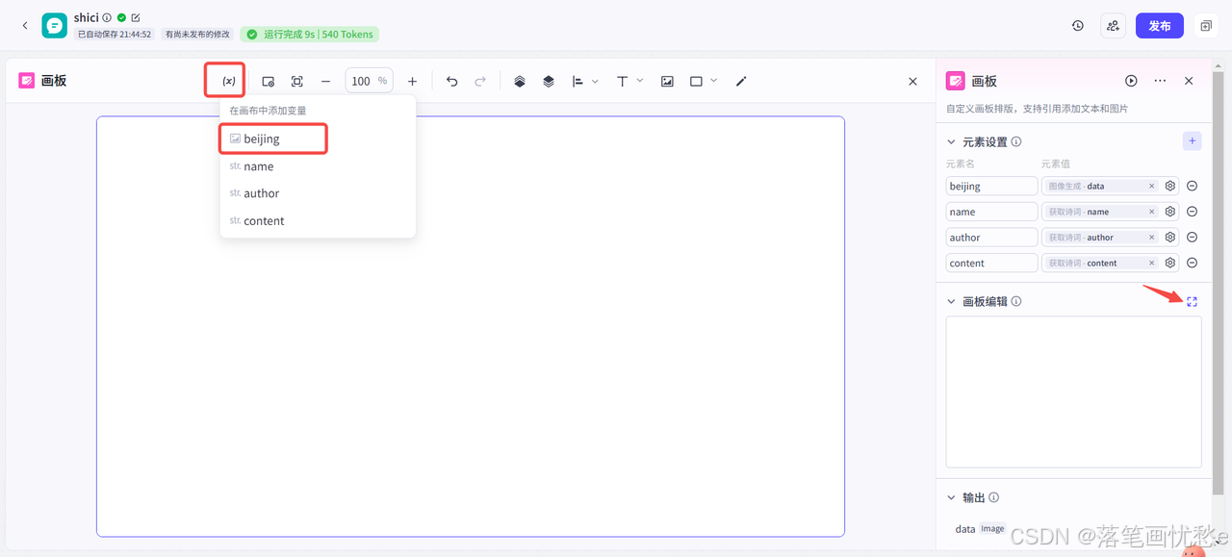Close the 画板 settings side panel
1232x557 pixels.
[x=1189, y=81]
